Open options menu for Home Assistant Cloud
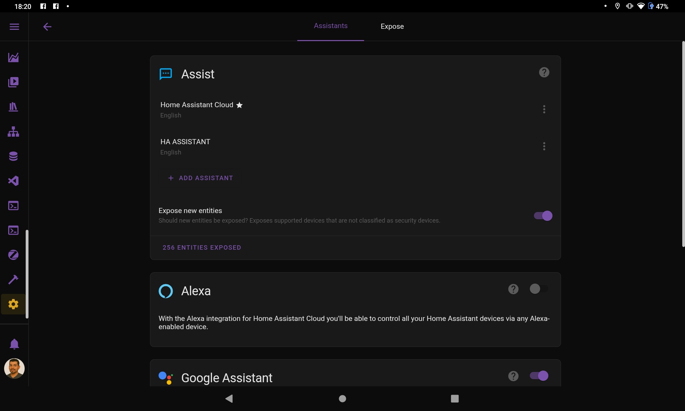The image size is (685, 411). coord(544,109)
